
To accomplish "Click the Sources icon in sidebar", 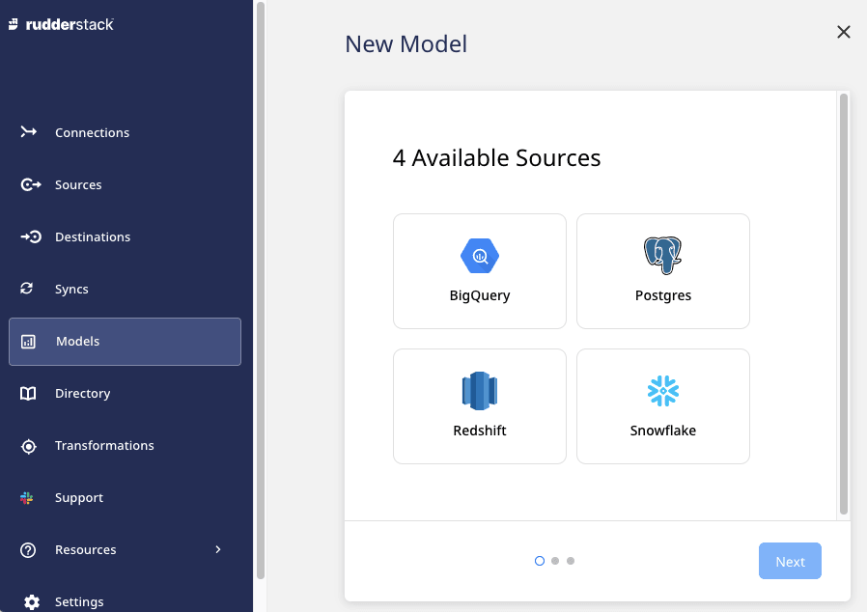I will pyautogui.click(x=30, y=184).
